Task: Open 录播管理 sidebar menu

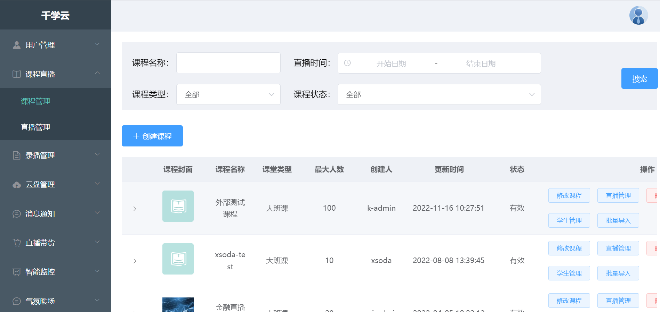Action: pyautogui.click(x=55, y=155)
